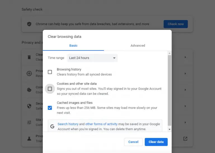Click the Google G logo icon

[x=52, y=126]
